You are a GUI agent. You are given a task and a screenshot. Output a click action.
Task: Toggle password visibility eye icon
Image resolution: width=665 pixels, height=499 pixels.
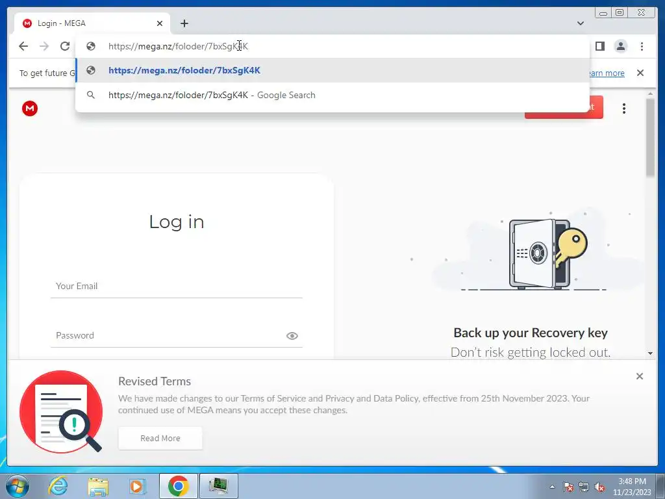pyautogui.click(x=292, y=336)
